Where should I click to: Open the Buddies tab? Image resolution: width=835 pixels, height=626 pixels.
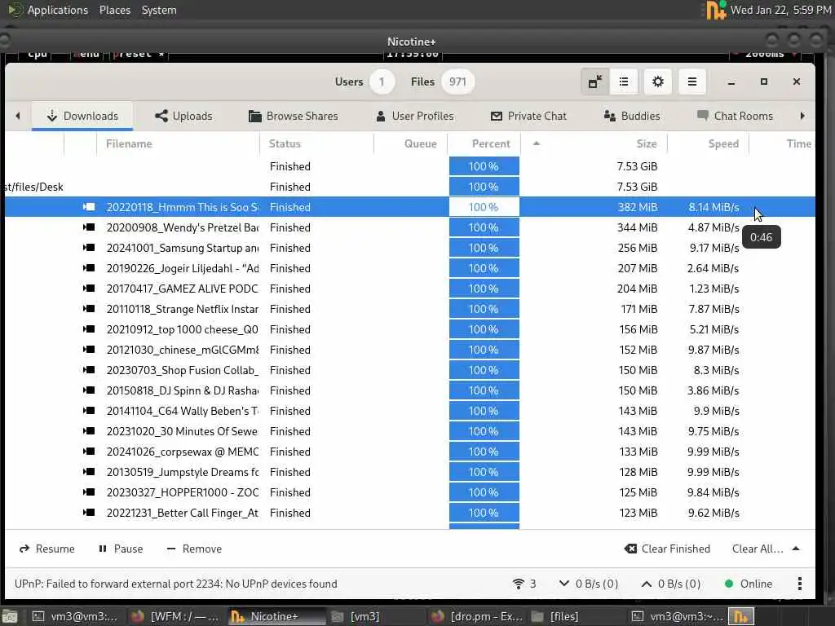click(x=632, y=116)
